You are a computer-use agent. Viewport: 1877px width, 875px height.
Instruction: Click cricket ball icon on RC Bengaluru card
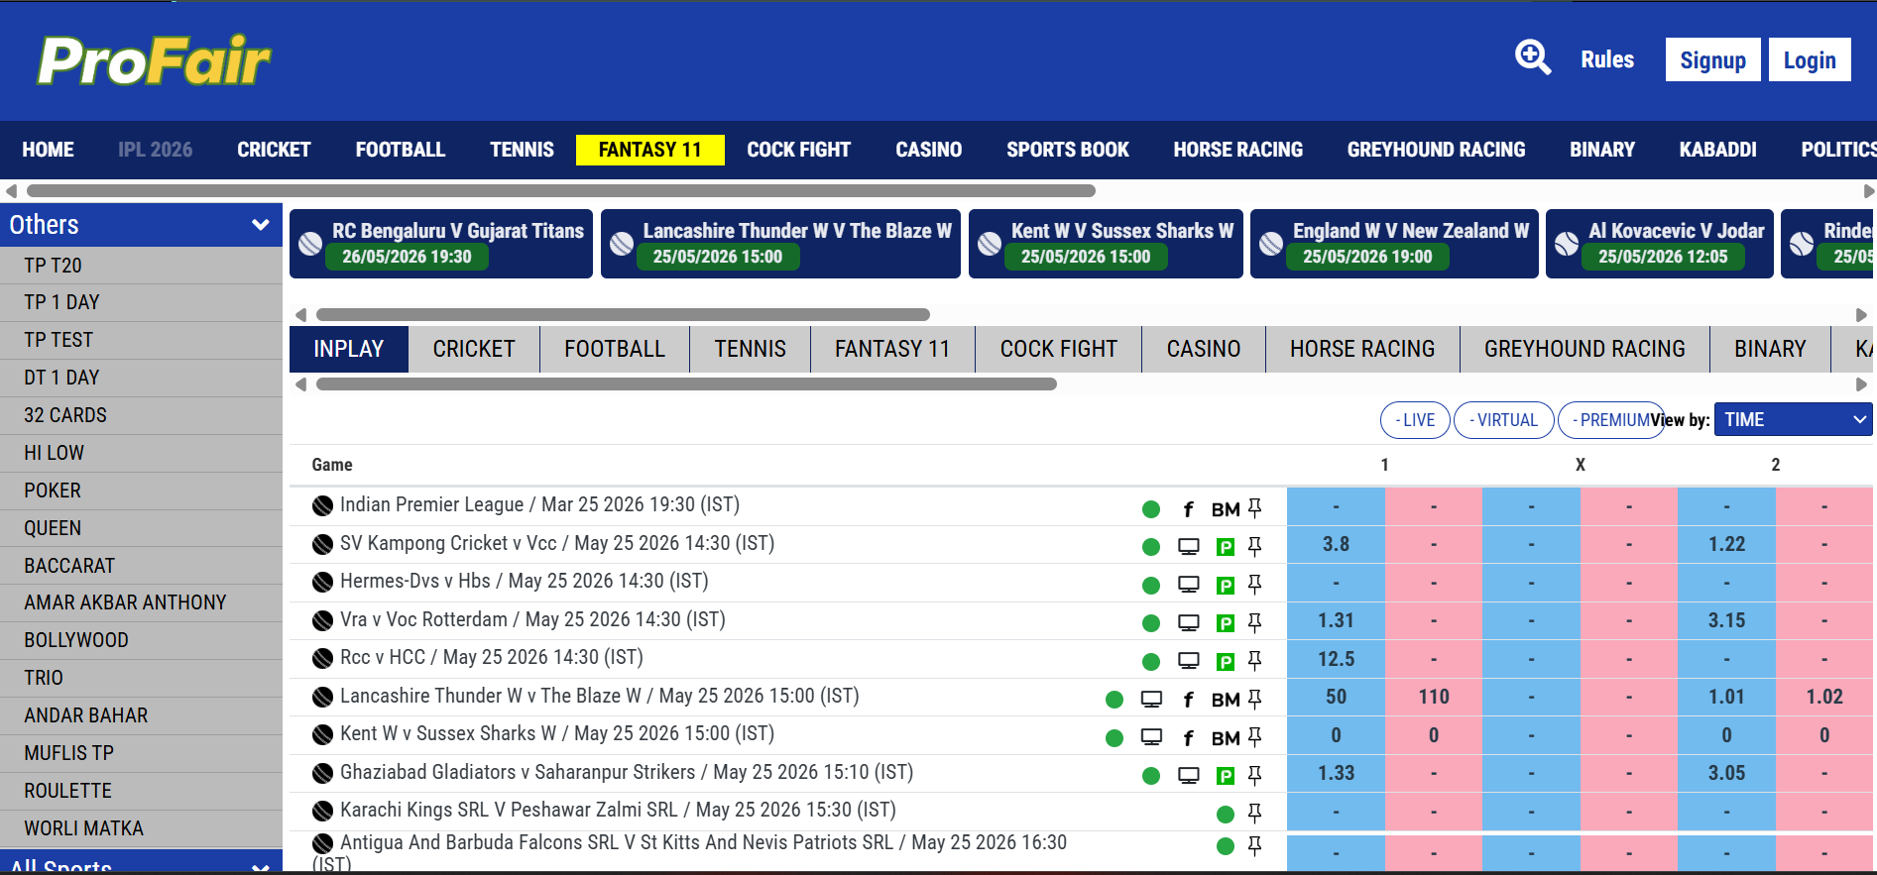(310, 243)
